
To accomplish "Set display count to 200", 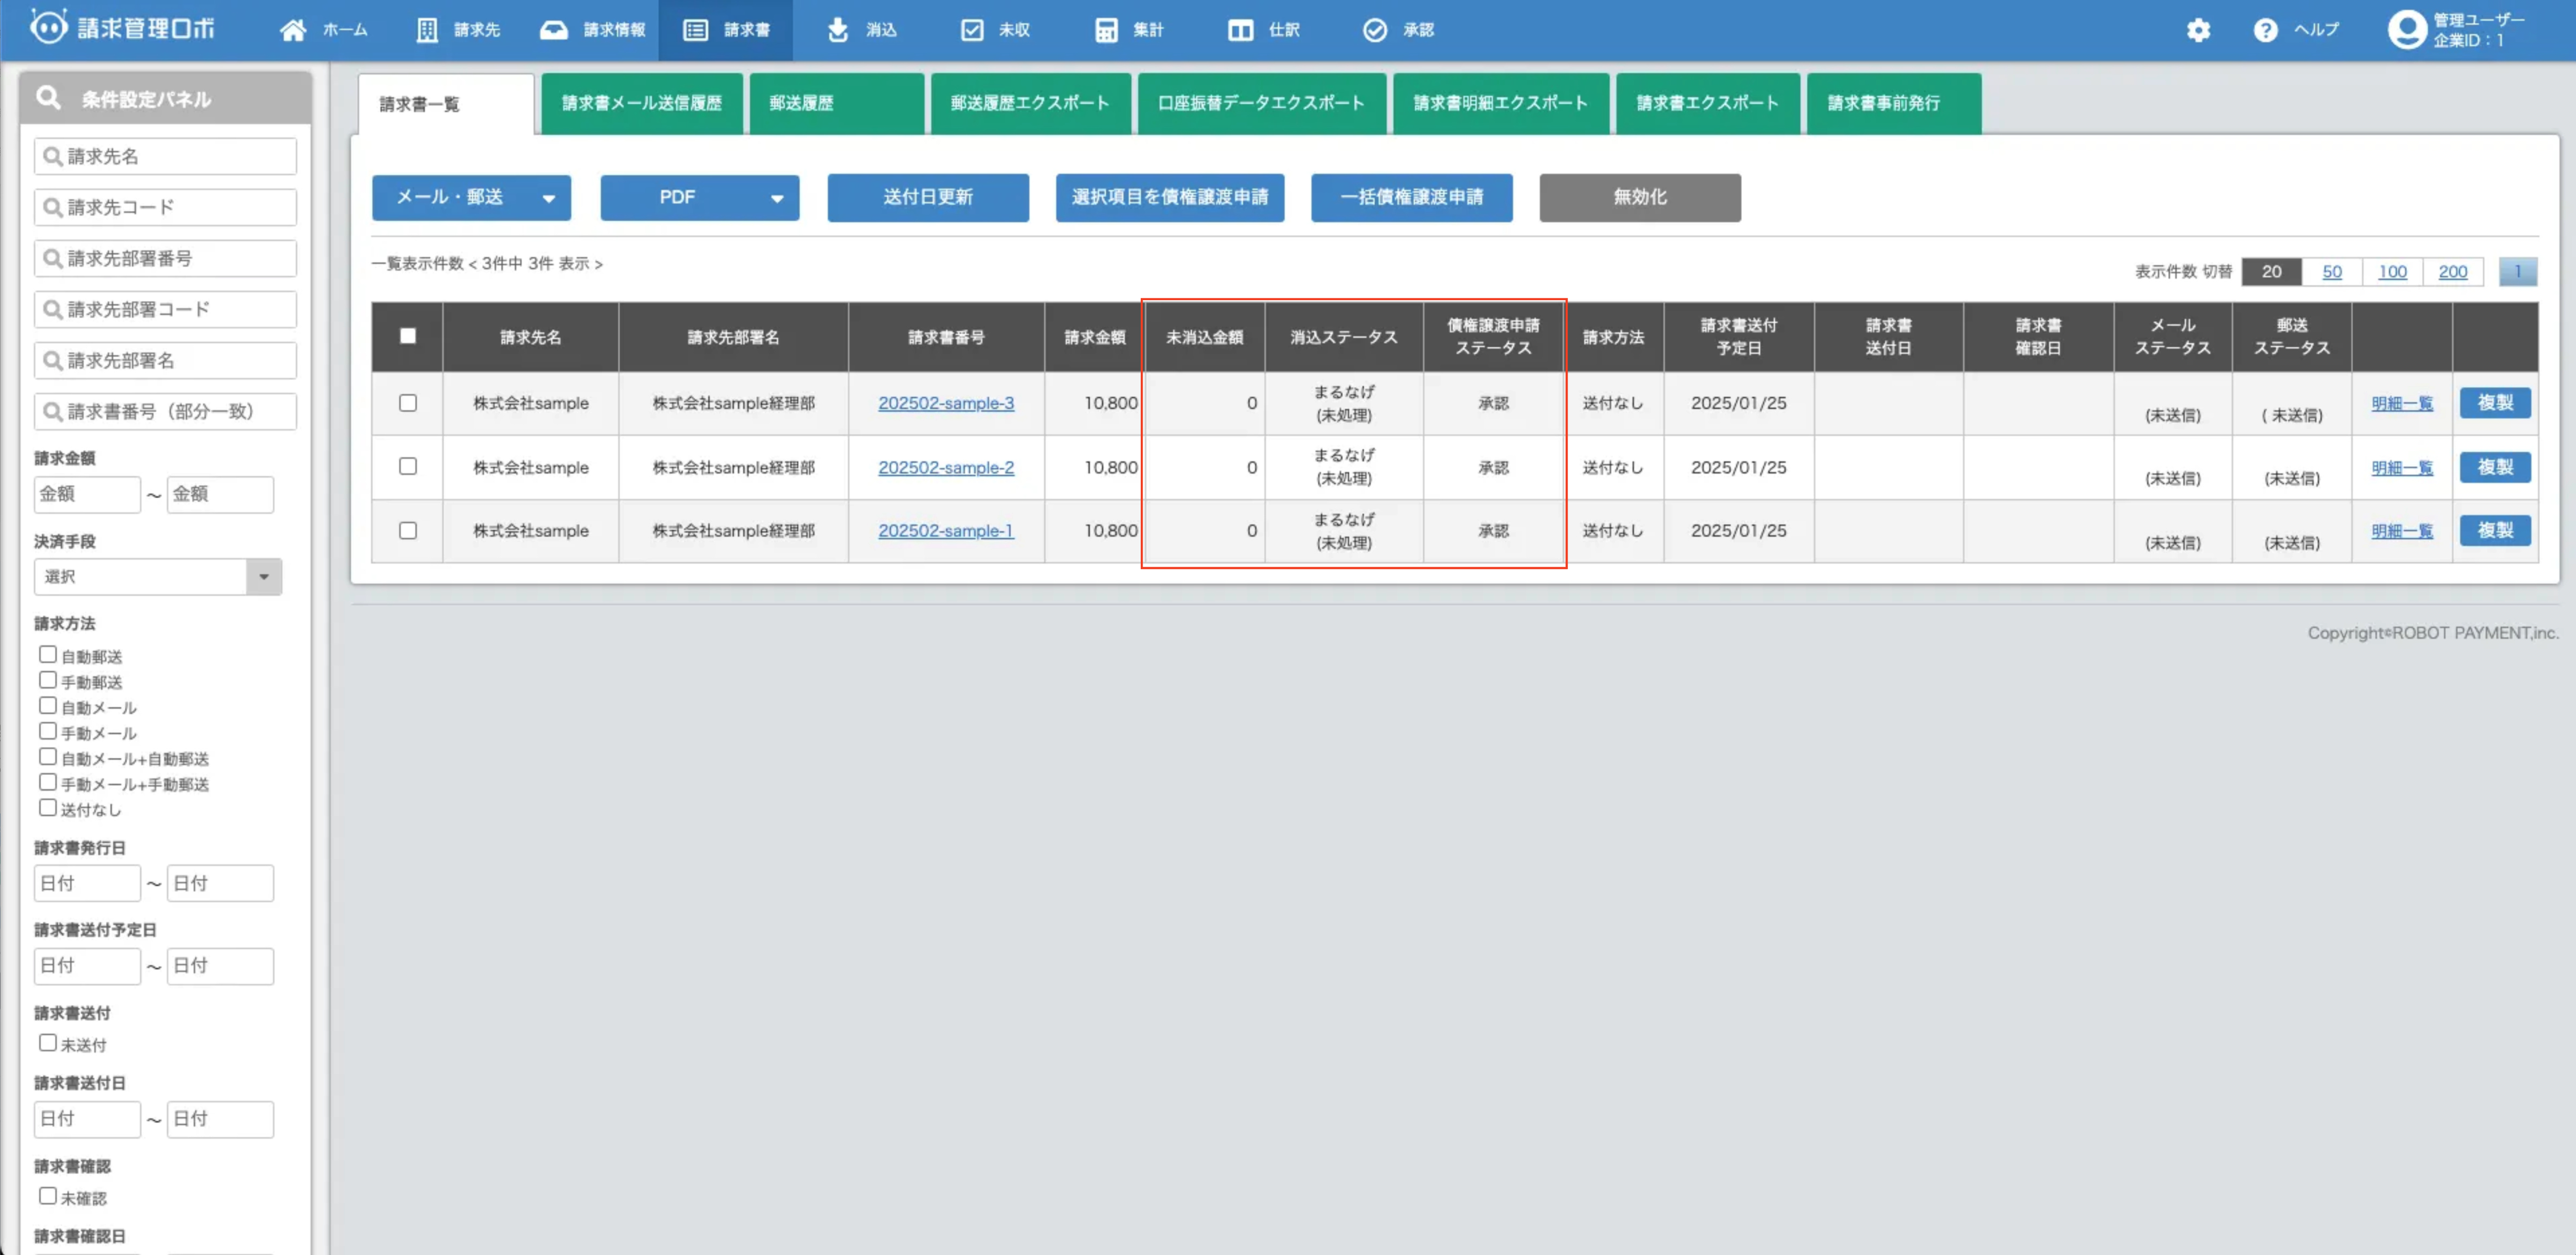I will point(2452,271).
